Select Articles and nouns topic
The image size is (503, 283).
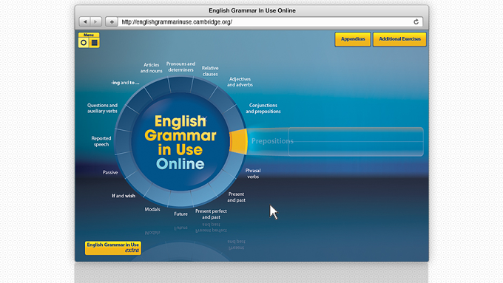151,68
